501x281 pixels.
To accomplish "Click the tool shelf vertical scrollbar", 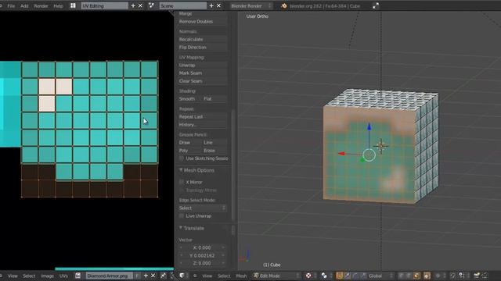I will pos(233,165).
